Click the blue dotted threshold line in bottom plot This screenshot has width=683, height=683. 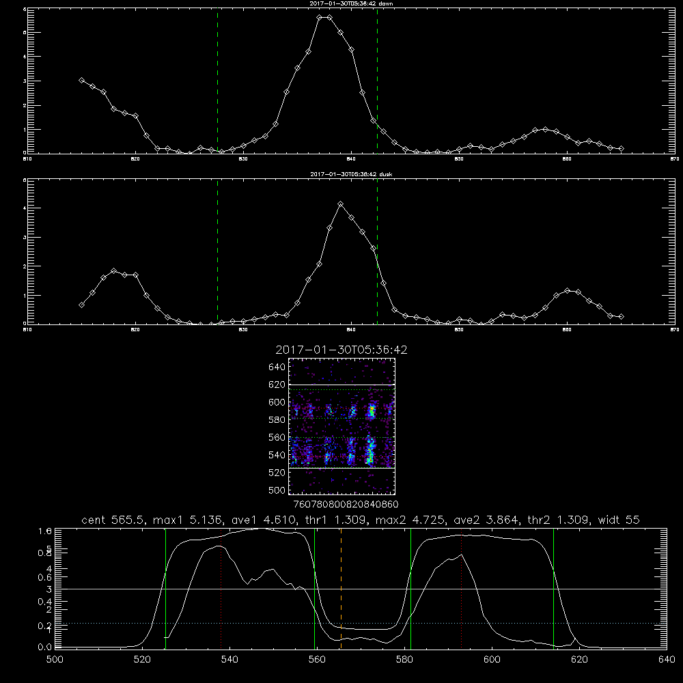[361, 624]
